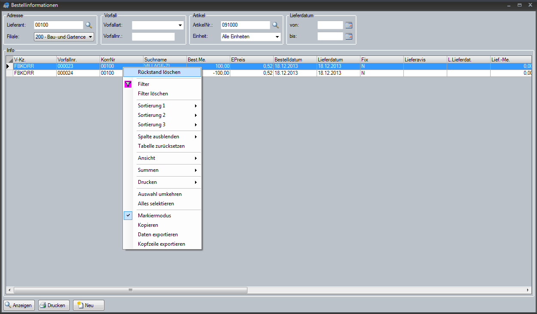Click the Neu button

(88, 305)
